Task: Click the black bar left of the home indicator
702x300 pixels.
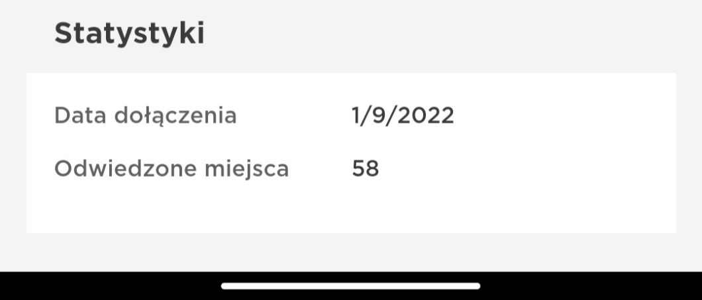Action: (106, 286)
